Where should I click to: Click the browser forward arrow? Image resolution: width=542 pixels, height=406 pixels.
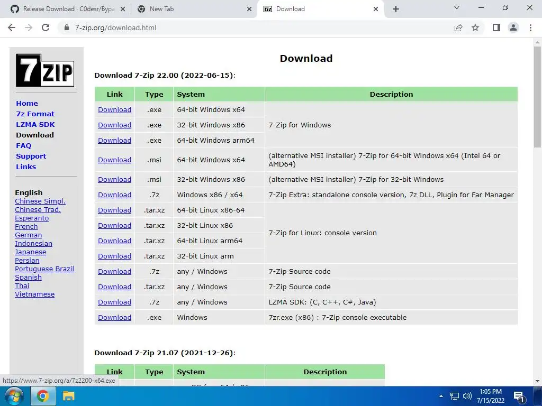(29, 27)
